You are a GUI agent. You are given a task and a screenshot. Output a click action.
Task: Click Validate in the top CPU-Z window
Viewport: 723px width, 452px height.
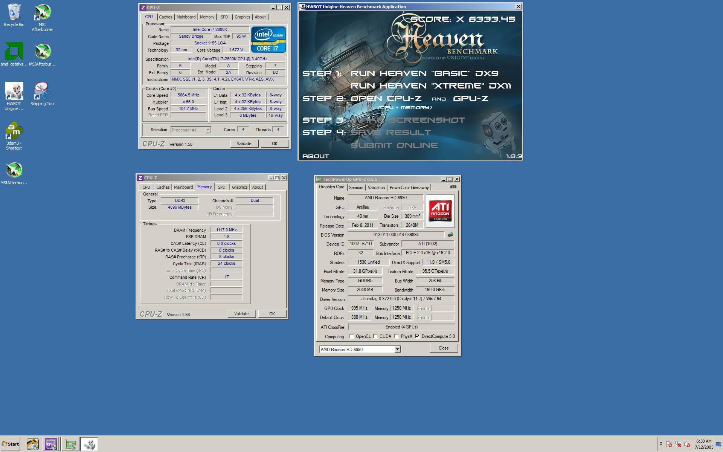pyautogui.click(x=244, y=144)
